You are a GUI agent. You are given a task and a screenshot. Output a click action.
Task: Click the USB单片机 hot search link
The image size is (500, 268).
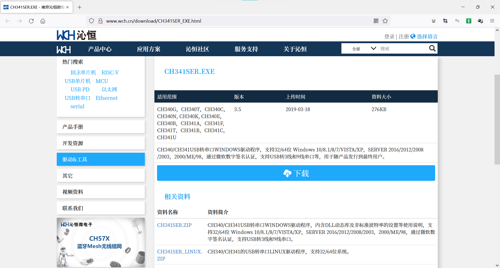[x=78, y=81]
